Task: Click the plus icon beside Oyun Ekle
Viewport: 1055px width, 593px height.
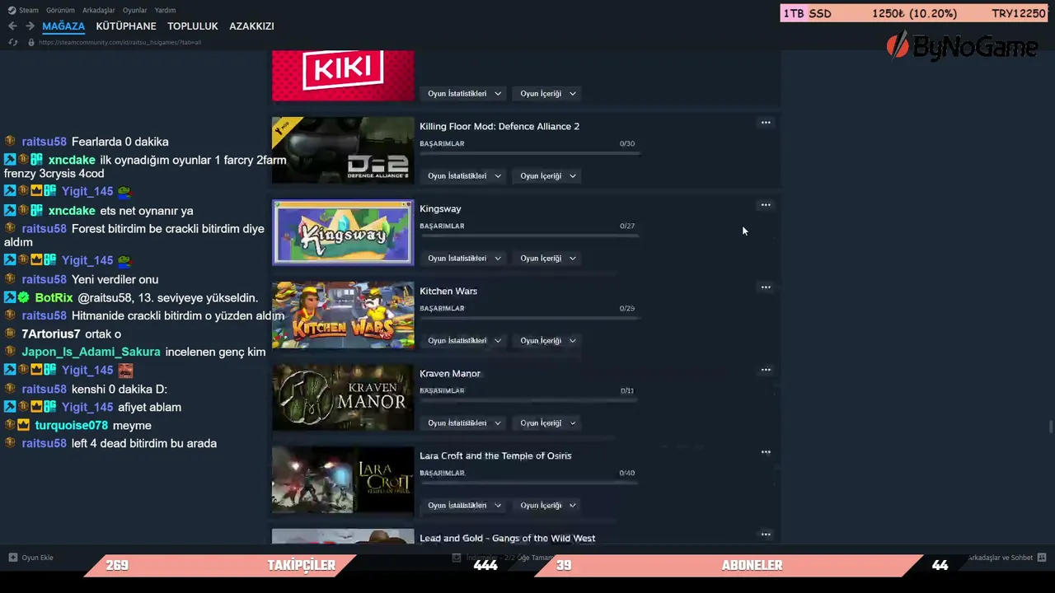Action: click(x=13, y=558)
